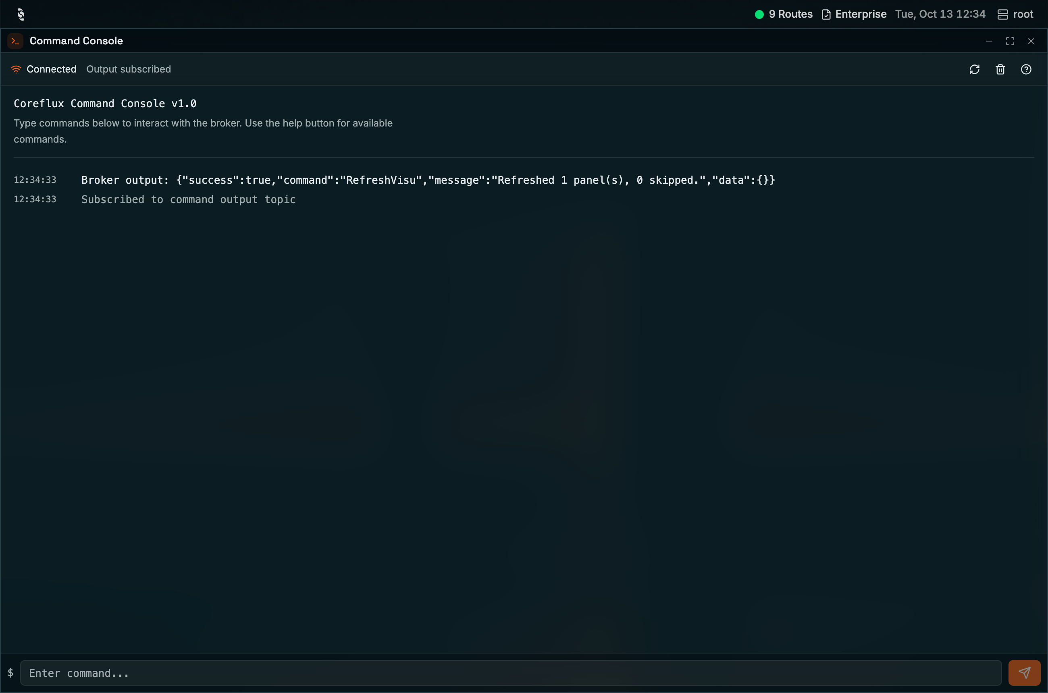Image resolution: width=1048 pixels, height=693 pixels.
Task: Click the Output subscribed status text
Action: [128, 69]
